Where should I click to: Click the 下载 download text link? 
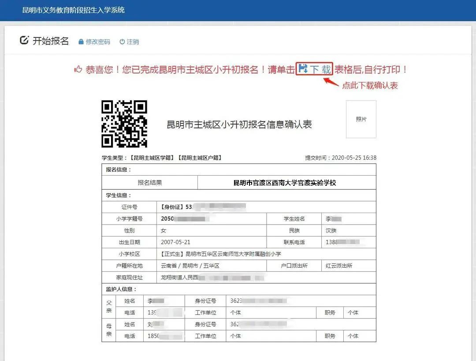(x=320, y=70)
